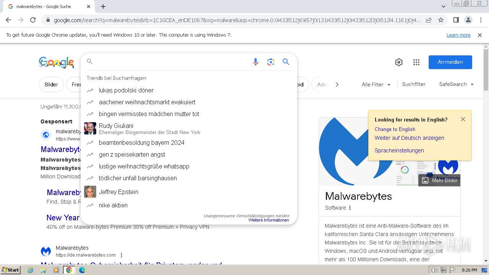Select suggestion bingen vermisstes mädchen mutter tot
The image size is (489, 275).
click(189, 114)
